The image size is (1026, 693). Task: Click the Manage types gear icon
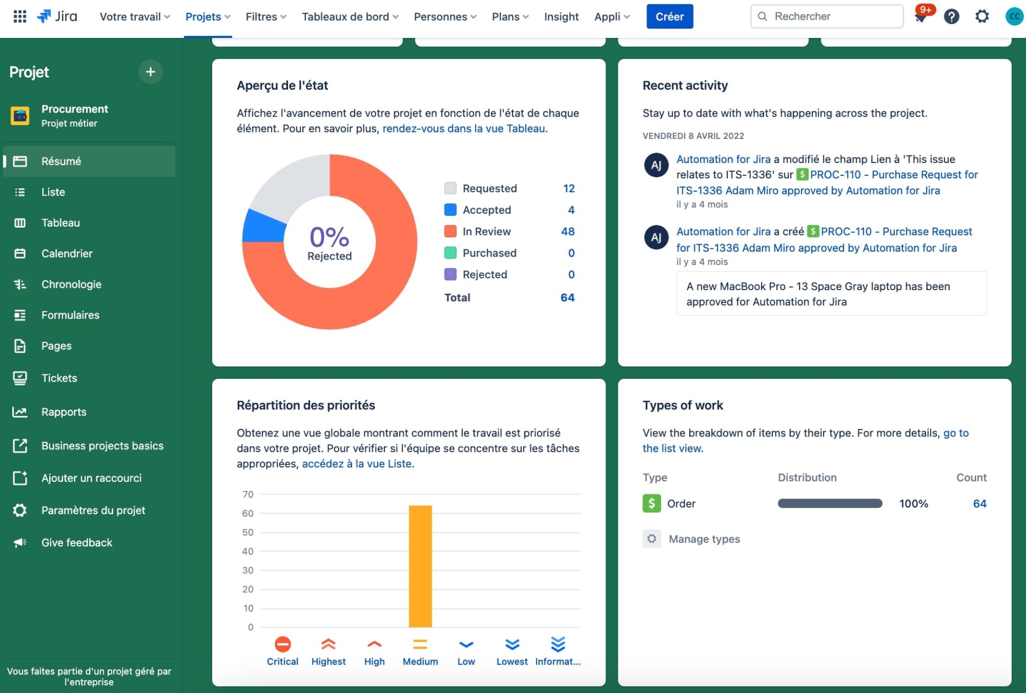651,539
